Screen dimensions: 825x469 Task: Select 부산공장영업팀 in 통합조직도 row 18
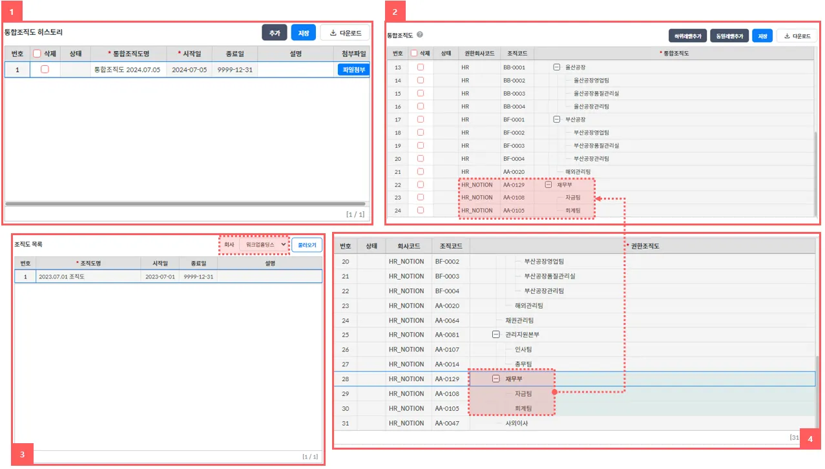[592, 132]
